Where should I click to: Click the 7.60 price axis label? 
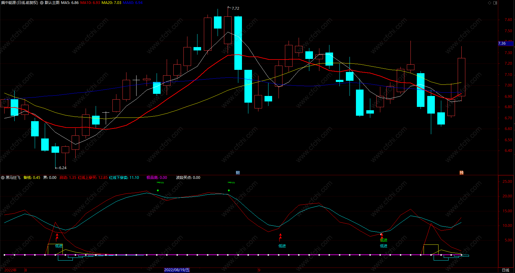(x=508, y=20)
